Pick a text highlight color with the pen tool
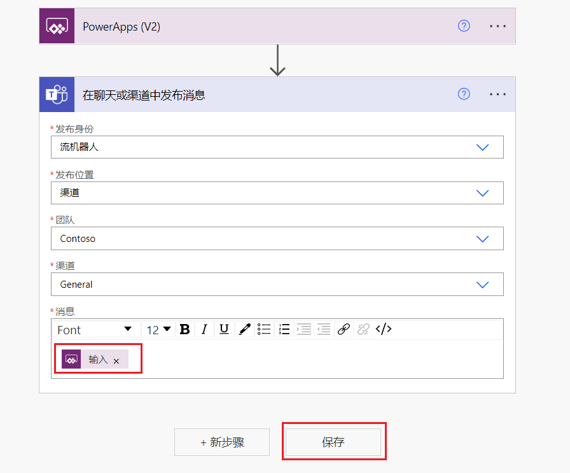The height and width of the screenshot is (473, 570). click(244, 329)
